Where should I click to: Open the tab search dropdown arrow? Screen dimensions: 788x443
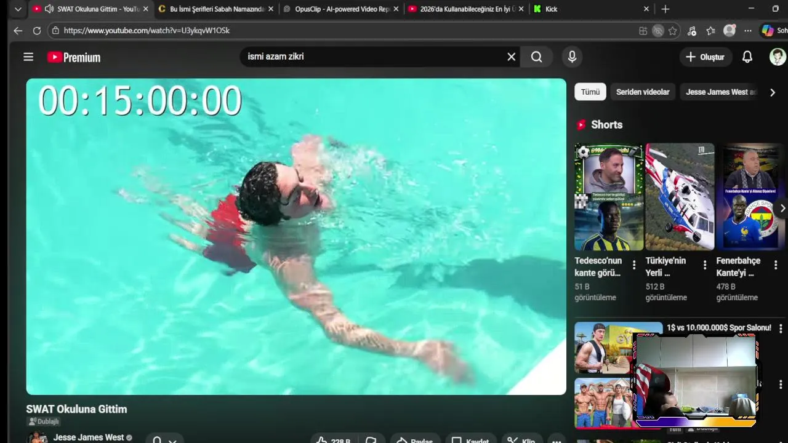[18, 9]
